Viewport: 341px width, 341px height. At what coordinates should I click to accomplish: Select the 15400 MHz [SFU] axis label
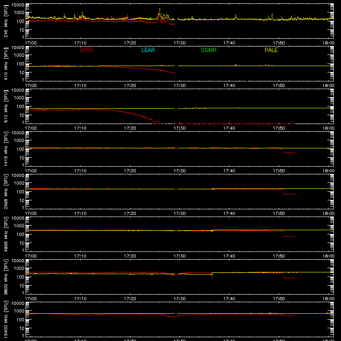[6, 319]
